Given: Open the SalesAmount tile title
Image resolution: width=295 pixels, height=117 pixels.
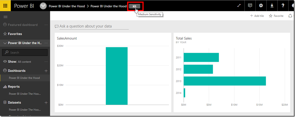Looking at the screenshot, I should pos(67,38).
